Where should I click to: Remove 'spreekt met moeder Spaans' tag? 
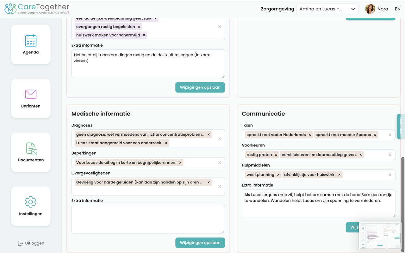click(x=375, y=135)
